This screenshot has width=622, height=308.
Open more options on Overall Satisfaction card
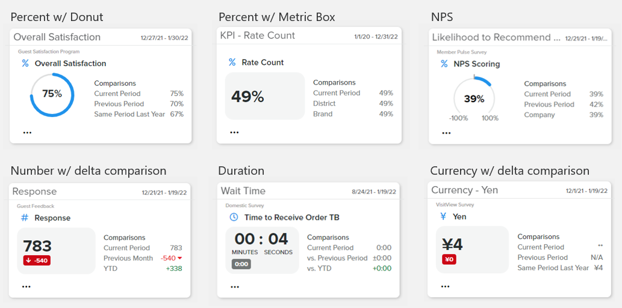click(x=27, y=133)
